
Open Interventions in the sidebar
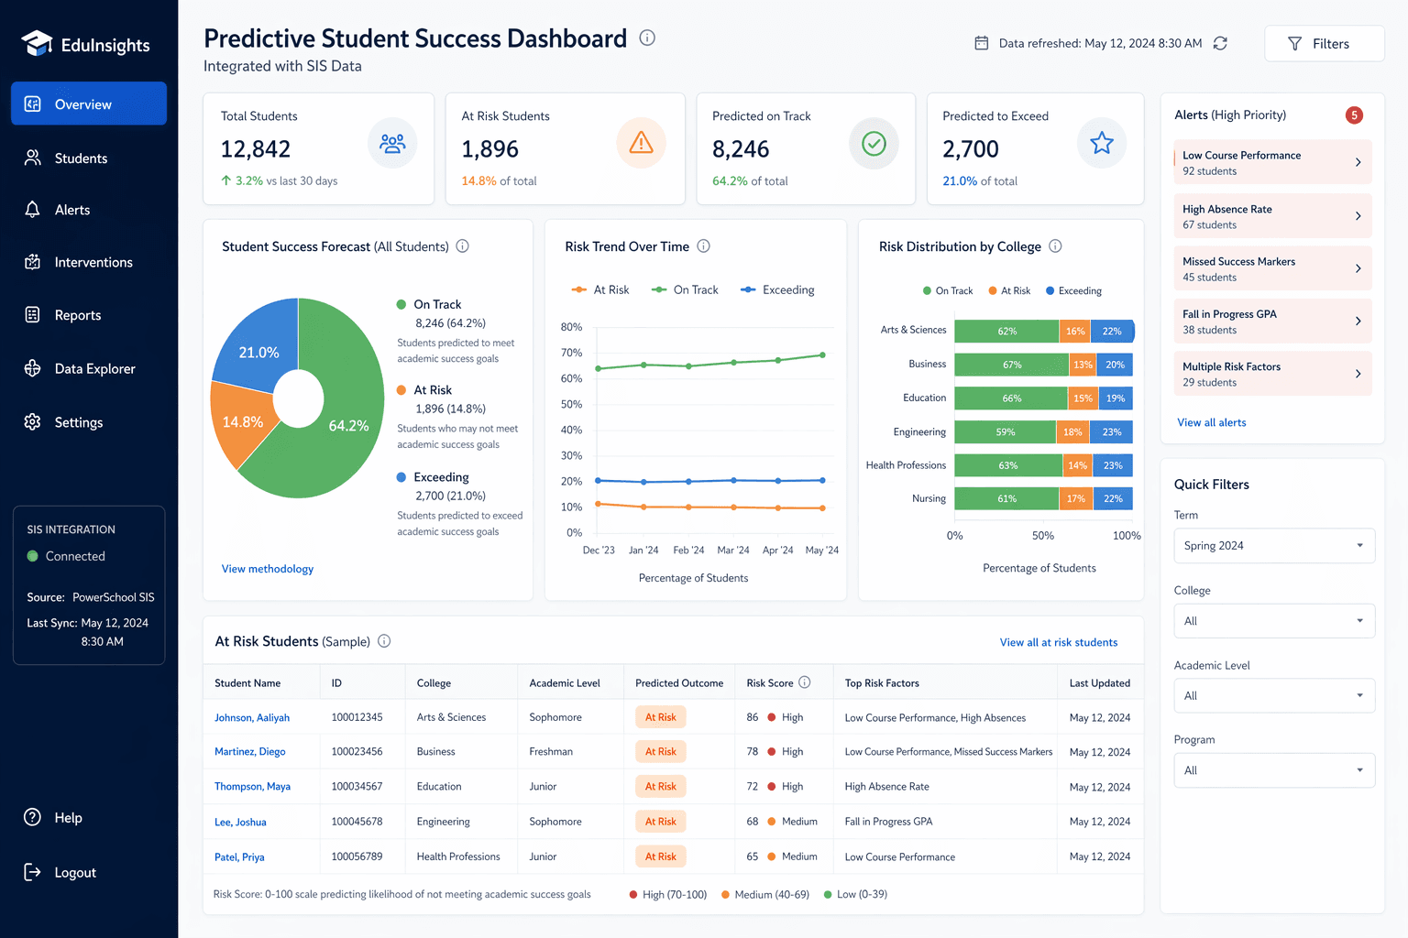tap(93, 263)
